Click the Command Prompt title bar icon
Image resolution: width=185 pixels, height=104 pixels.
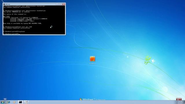click(x=4, y=4)
